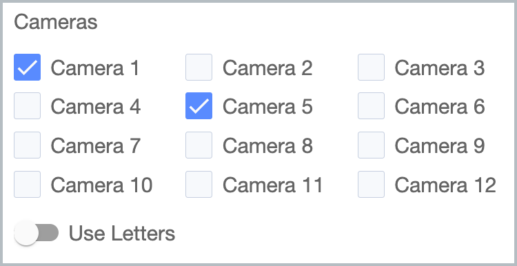This screenshot has width=517, height=266.
Task: Toggle the Use Letters switch
Action: click(37, 233)
